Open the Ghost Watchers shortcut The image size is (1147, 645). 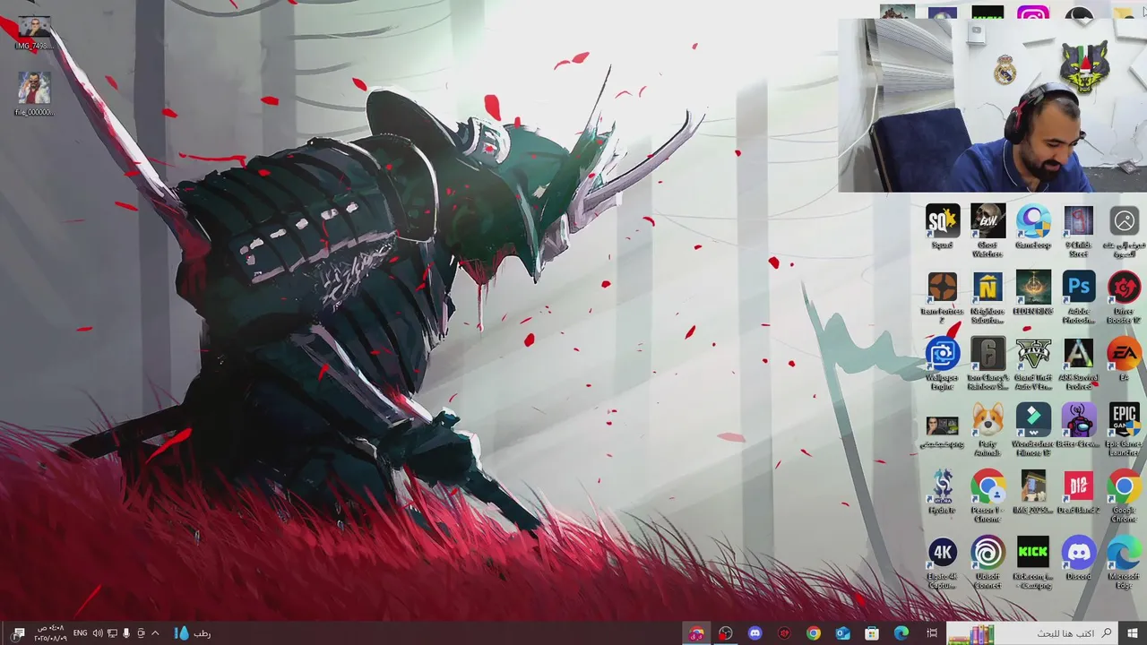[x=987, y=230]
